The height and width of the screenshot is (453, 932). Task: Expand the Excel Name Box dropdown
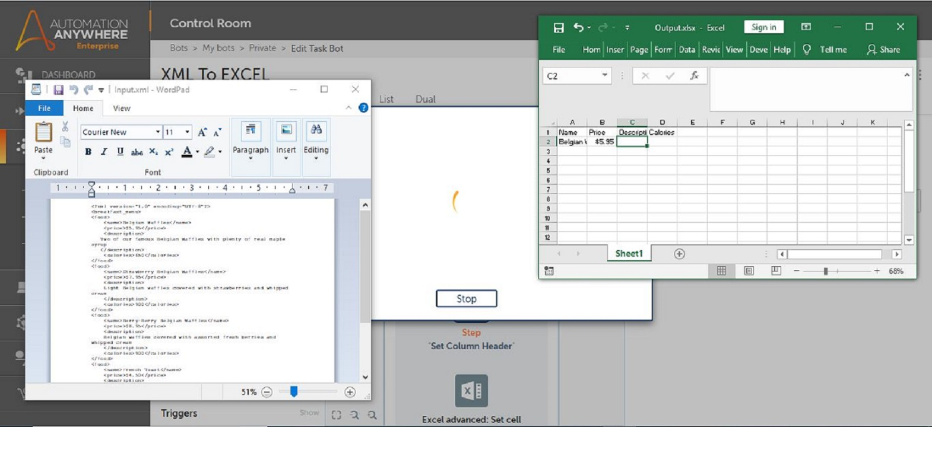pyautogui.click(x=605, y=75)
